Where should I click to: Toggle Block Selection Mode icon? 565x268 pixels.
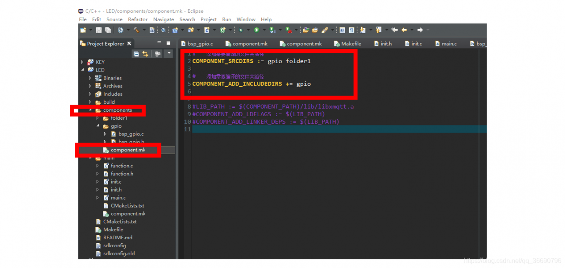point(342,30)
